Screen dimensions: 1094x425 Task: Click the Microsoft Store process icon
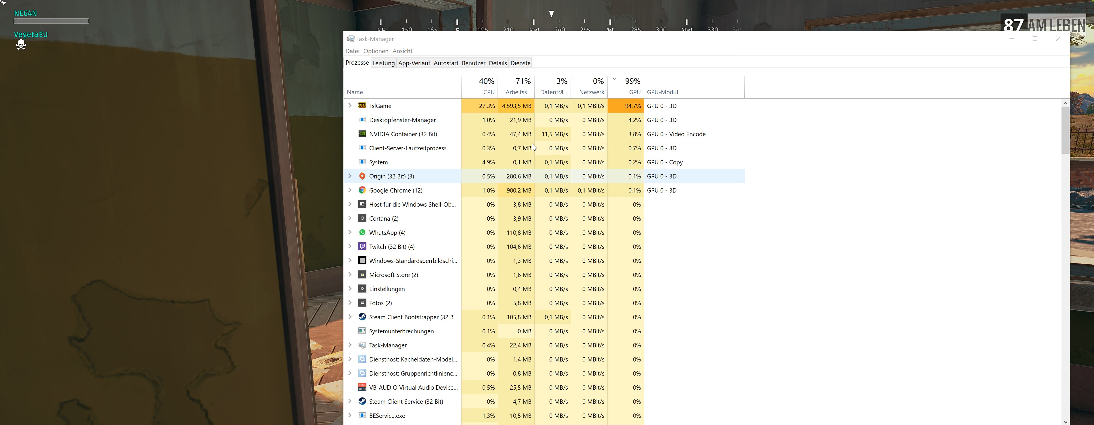362,274
